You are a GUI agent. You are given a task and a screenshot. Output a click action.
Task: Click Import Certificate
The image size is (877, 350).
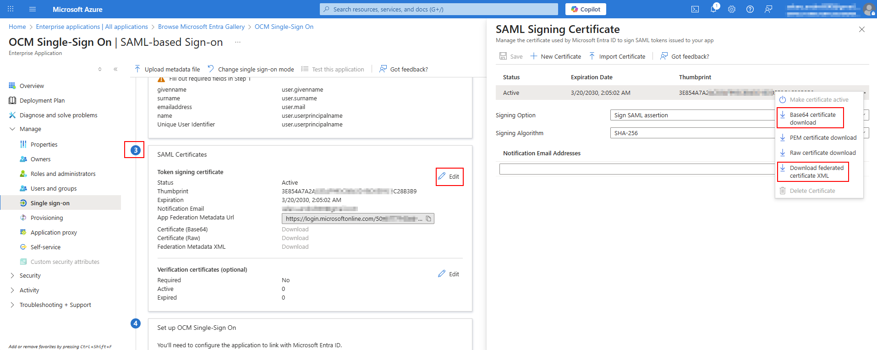(617, 56)
